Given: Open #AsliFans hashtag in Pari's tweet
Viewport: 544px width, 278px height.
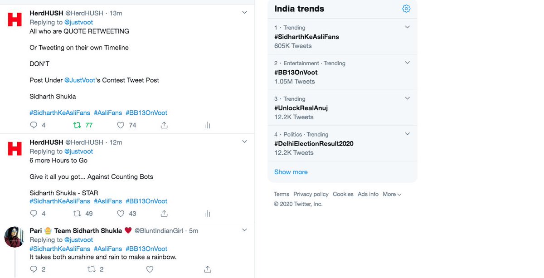Looking at the screenshot, I should click(108, 249).
